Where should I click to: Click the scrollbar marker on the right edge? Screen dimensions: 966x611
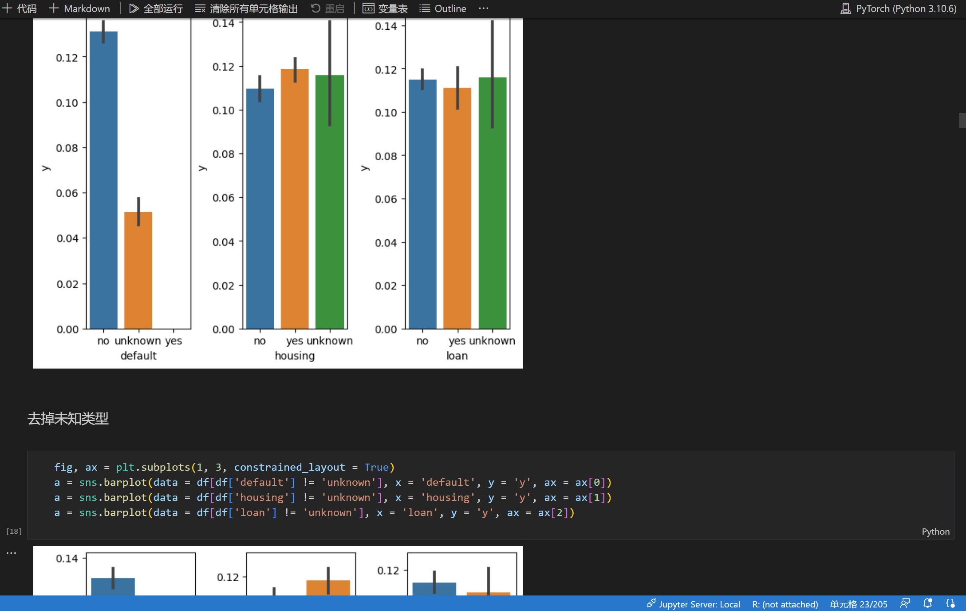tap(962, 120)
